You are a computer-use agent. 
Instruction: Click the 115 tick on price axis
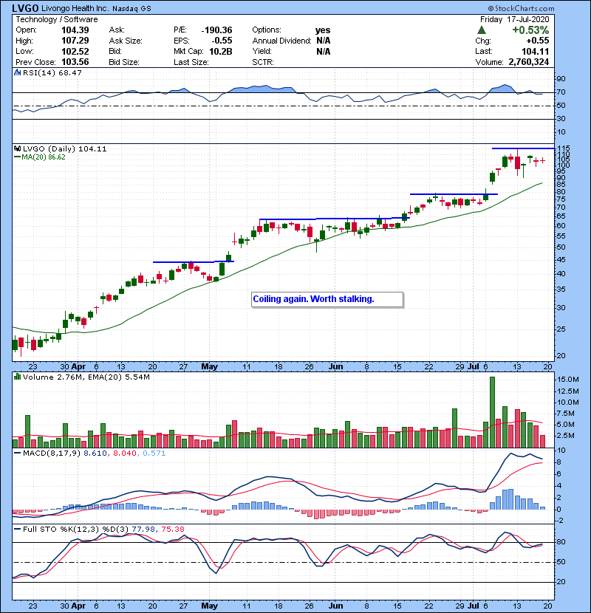563,148
